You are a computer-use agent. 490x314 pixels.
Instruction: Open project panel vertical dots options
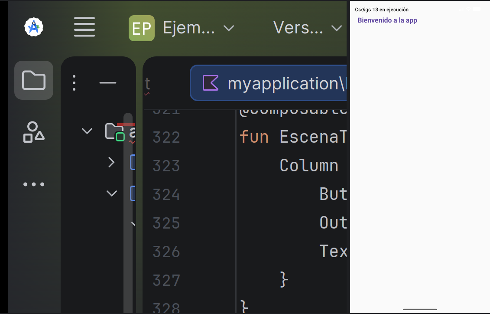[x=74, y=83]
